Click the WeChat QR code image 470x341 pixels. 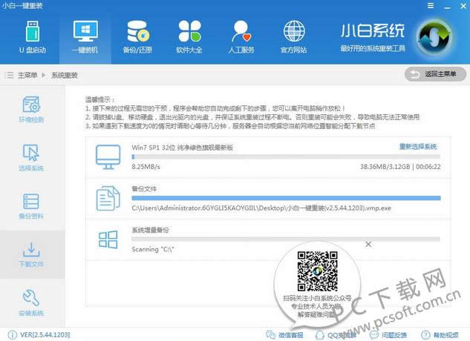click(x=318, y=271)
